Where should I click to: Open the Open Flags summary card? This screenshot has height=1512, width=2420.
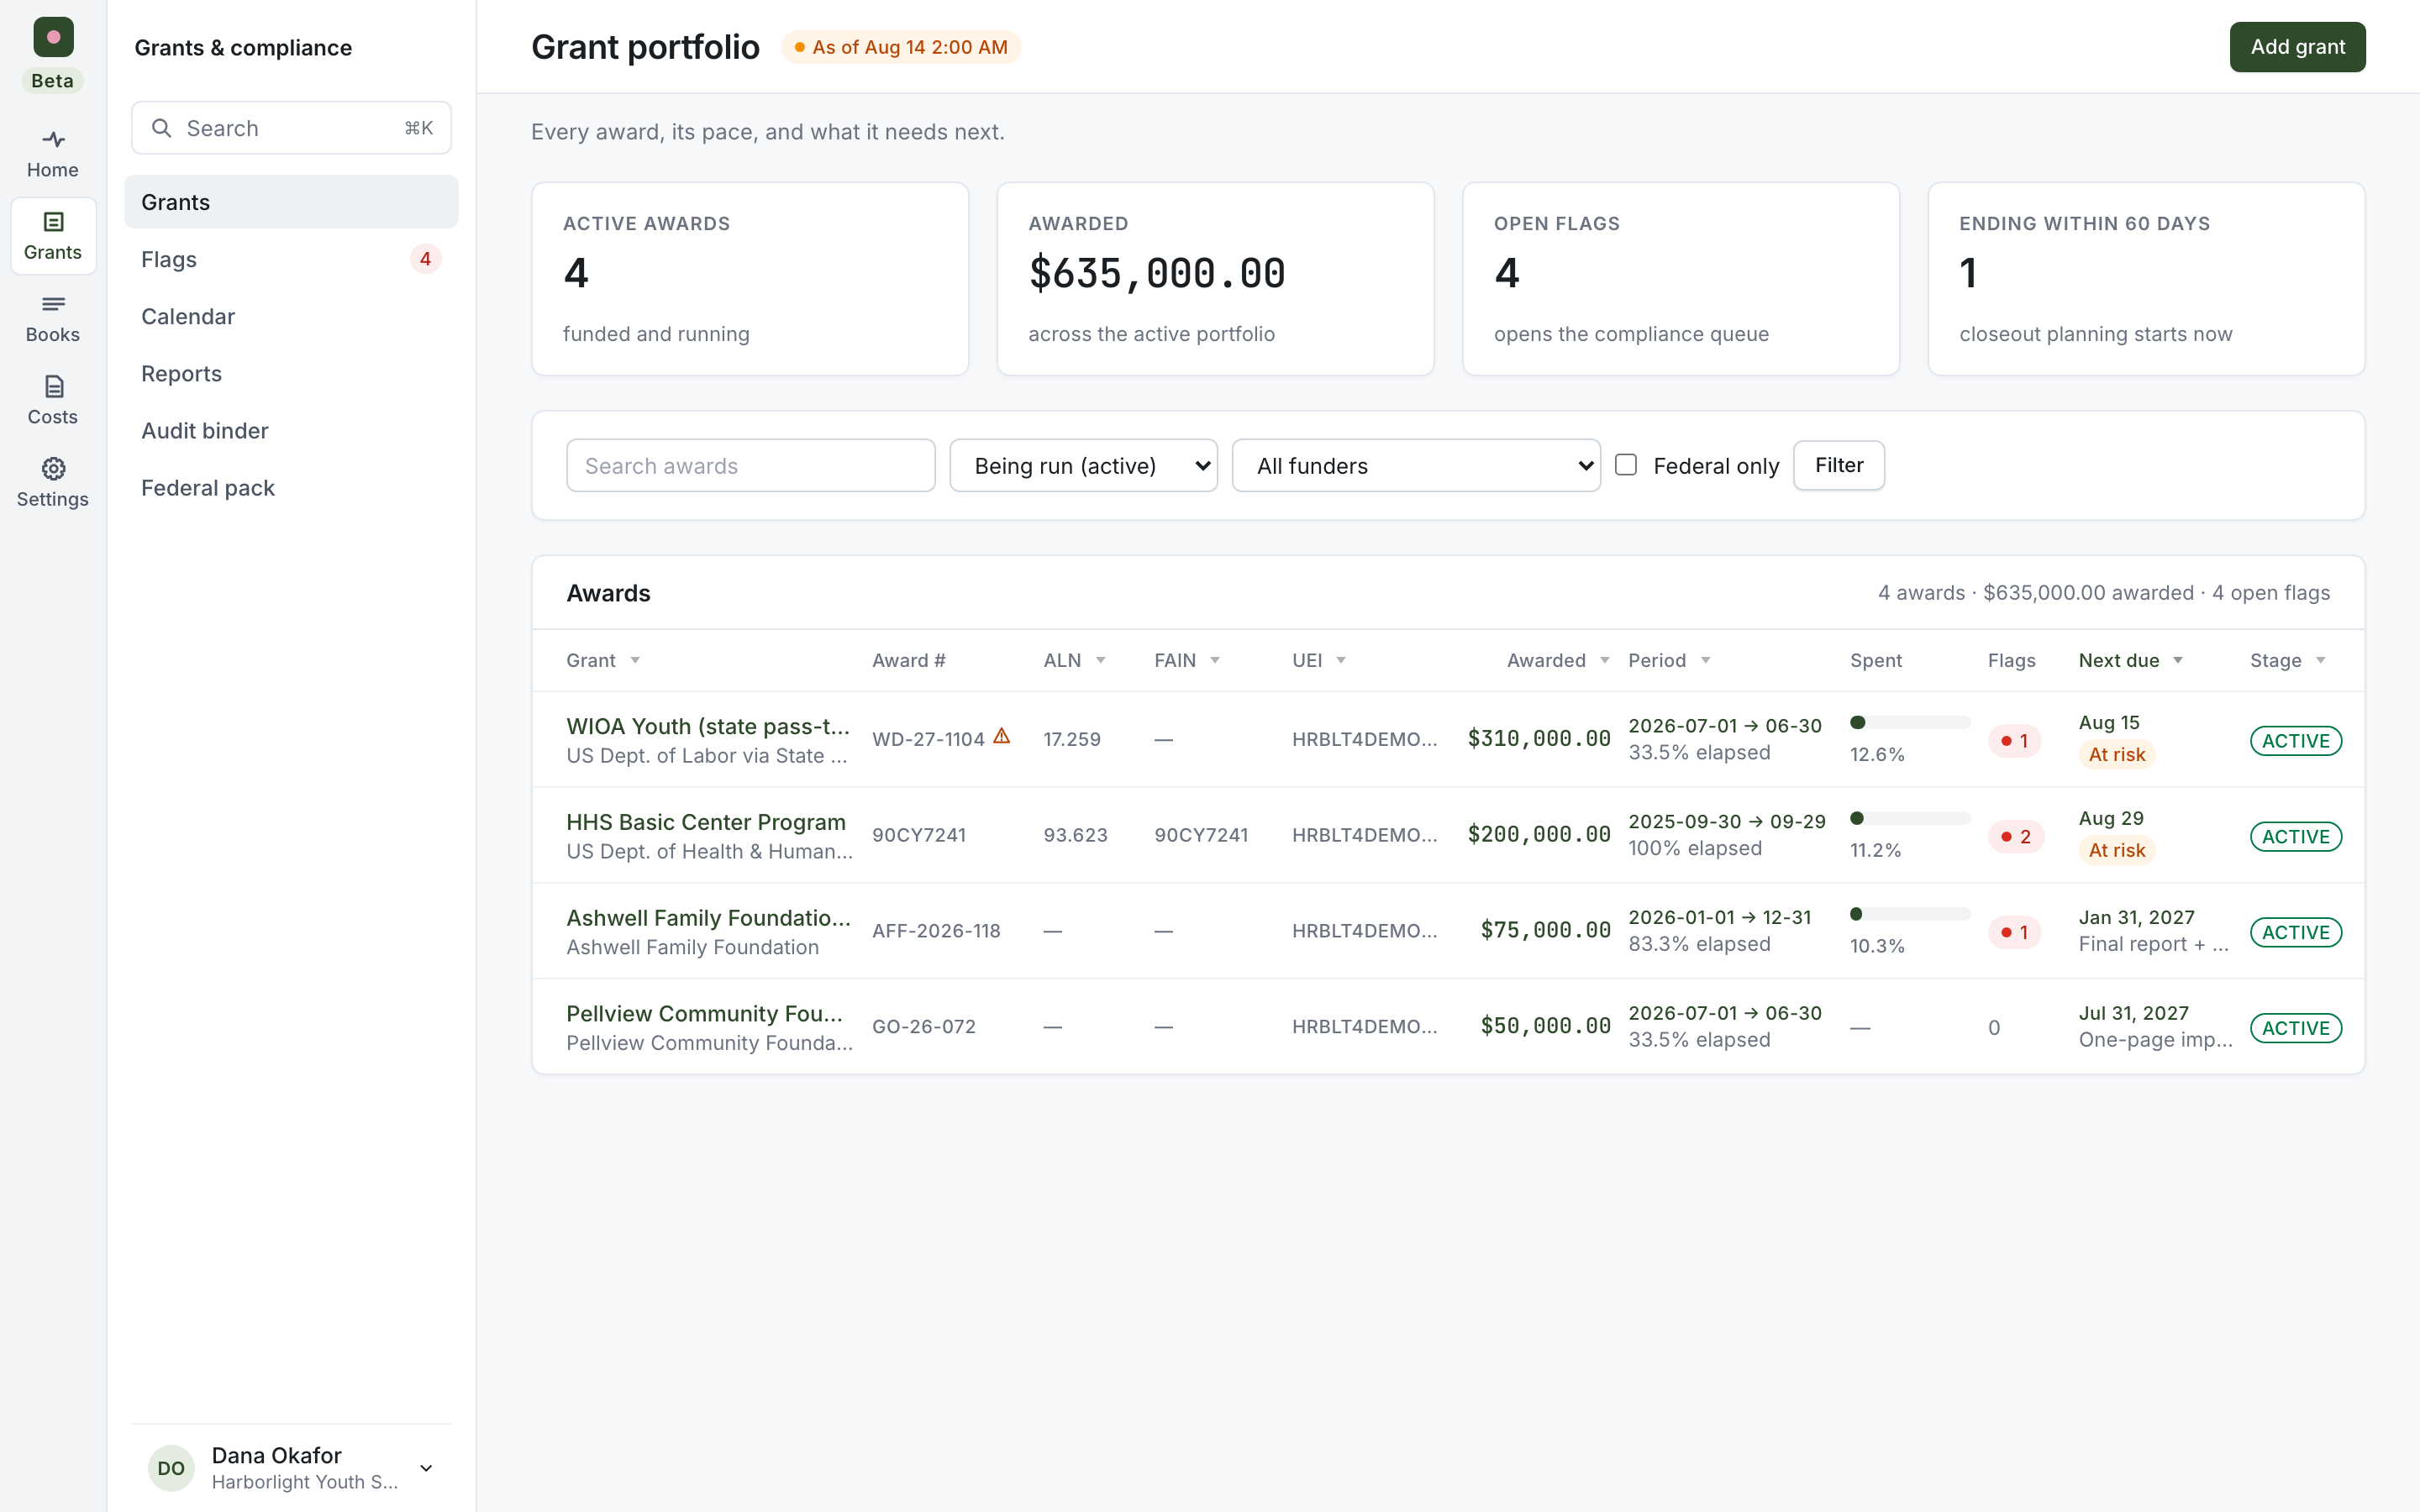coord(1680,278)
